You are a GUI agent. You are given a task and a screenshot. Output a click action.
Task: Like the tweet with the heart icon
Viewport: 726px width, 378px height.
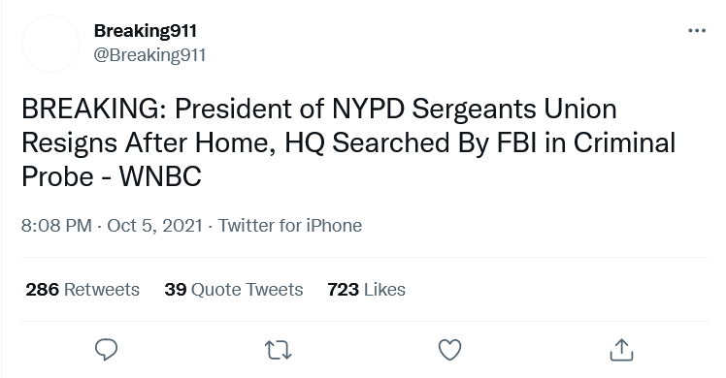pyautogui.click(x=450, y=350)
